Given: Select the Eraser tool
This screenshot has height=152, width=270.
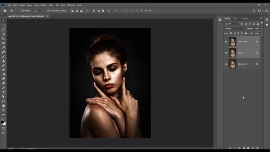Looking at the screenshot, I should (x=3, y=70).
